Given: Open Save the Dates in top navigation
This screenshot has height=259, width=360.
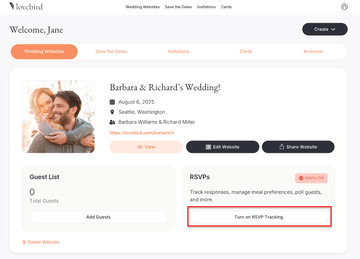Looking at the screenshot, I should point(178,7).
